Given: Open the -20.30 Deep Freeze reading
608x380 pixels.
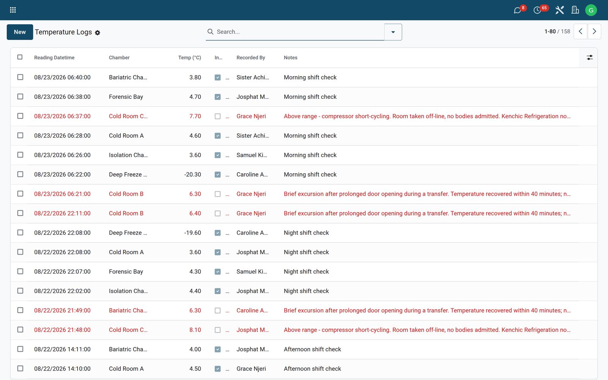Looking at the screenshot, I should pyautogui.click(x=193, y=174).
